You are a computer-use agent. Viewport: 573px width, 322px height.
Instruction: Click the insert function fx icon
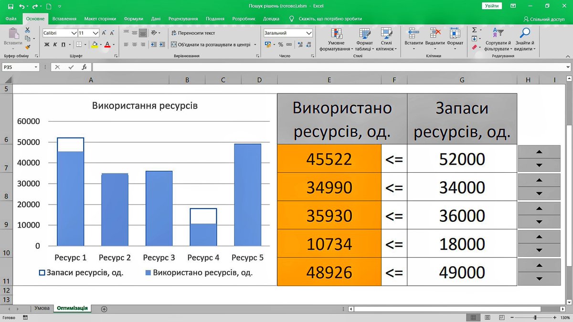[84, 67]
